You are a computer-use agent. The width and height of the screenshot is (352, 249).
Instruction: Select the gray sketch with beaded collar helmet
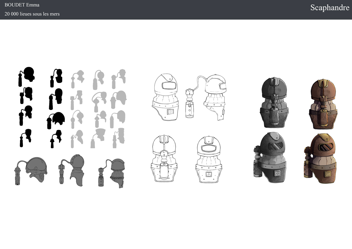click(112, 173)
